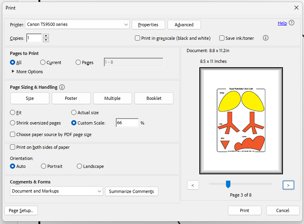Image resolution: width=304 pixels, height=224 pixels.
Task: Click the Print button
Action: pyautogui.click(x=244, y=210)
